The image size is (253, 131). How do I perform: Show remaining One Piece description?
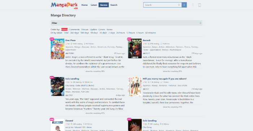pyautogui.click(x=95, y=71)
